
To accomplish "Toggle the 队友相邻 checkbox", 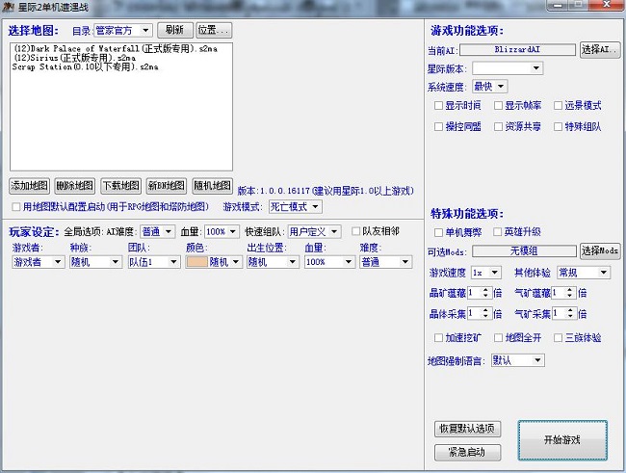I will 355,231.
